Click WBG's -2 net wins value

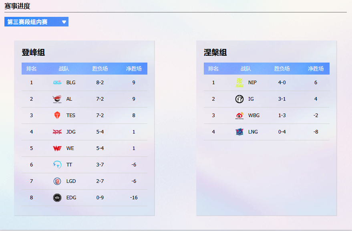(316, 115)
